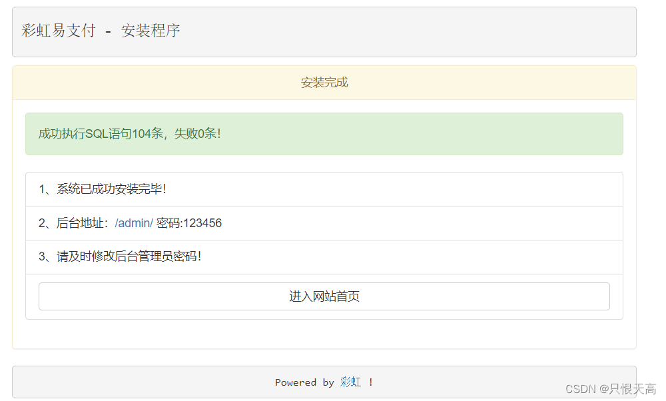The height and width of the screenshot is (401, 666).
Task: Click the /admin/ backend address link
Action: pos(134,223)
